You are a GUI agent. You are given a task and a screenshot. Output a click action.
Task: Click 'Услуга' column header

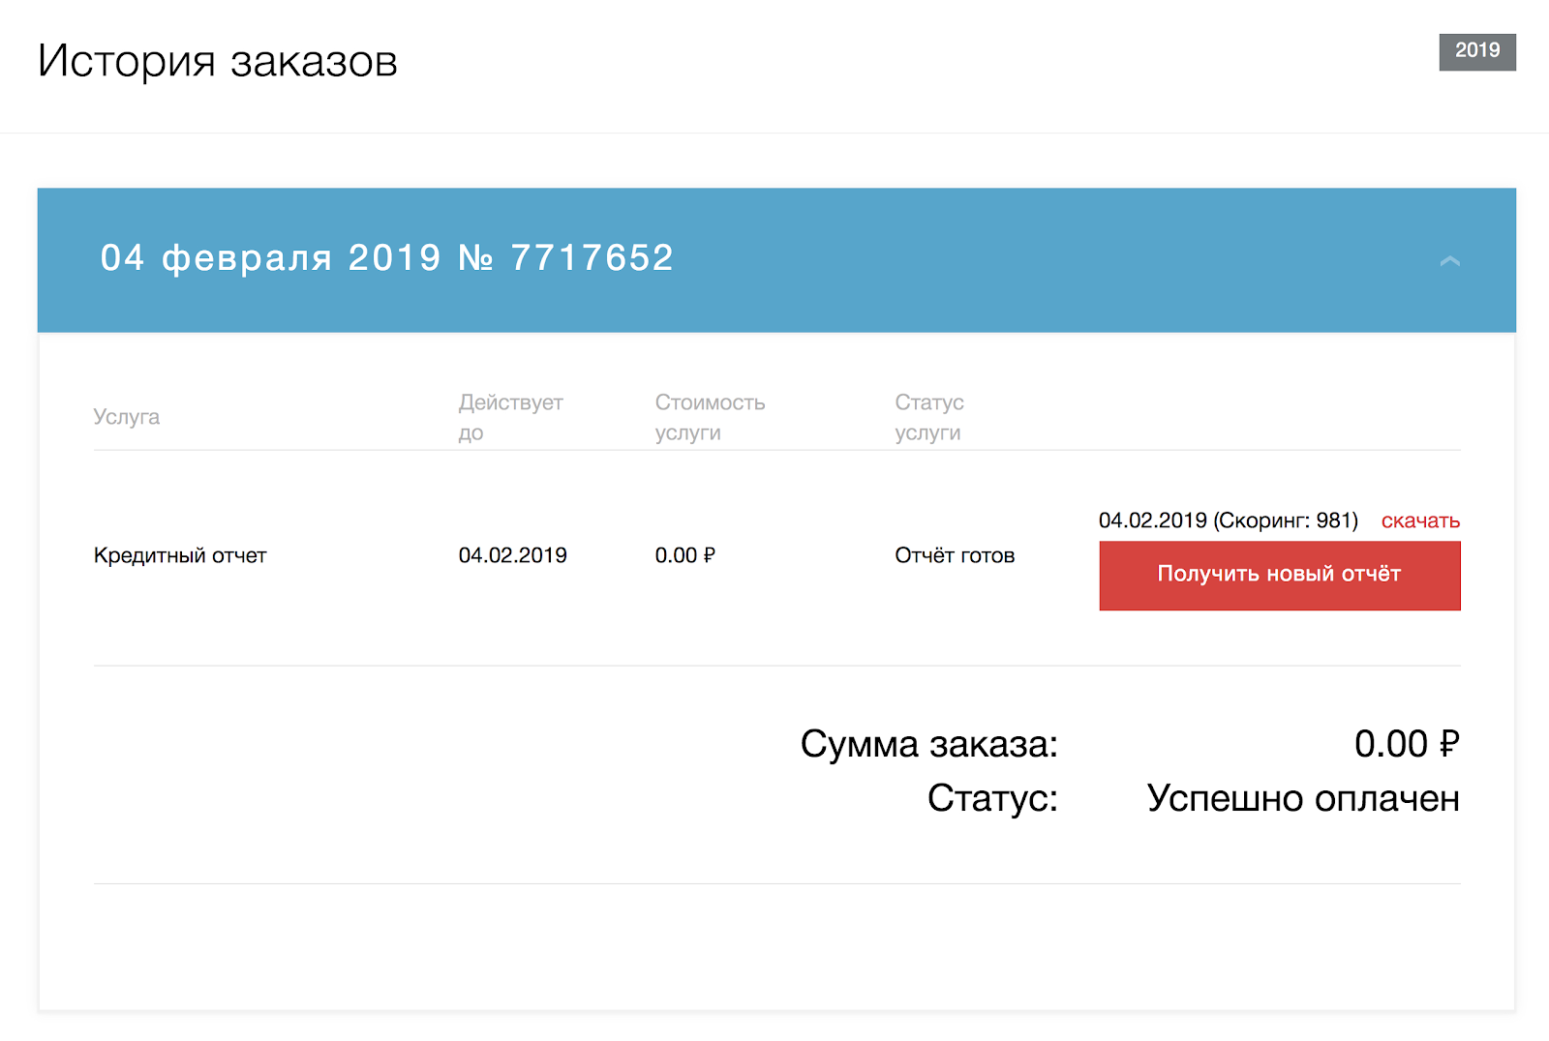point(127,417)
